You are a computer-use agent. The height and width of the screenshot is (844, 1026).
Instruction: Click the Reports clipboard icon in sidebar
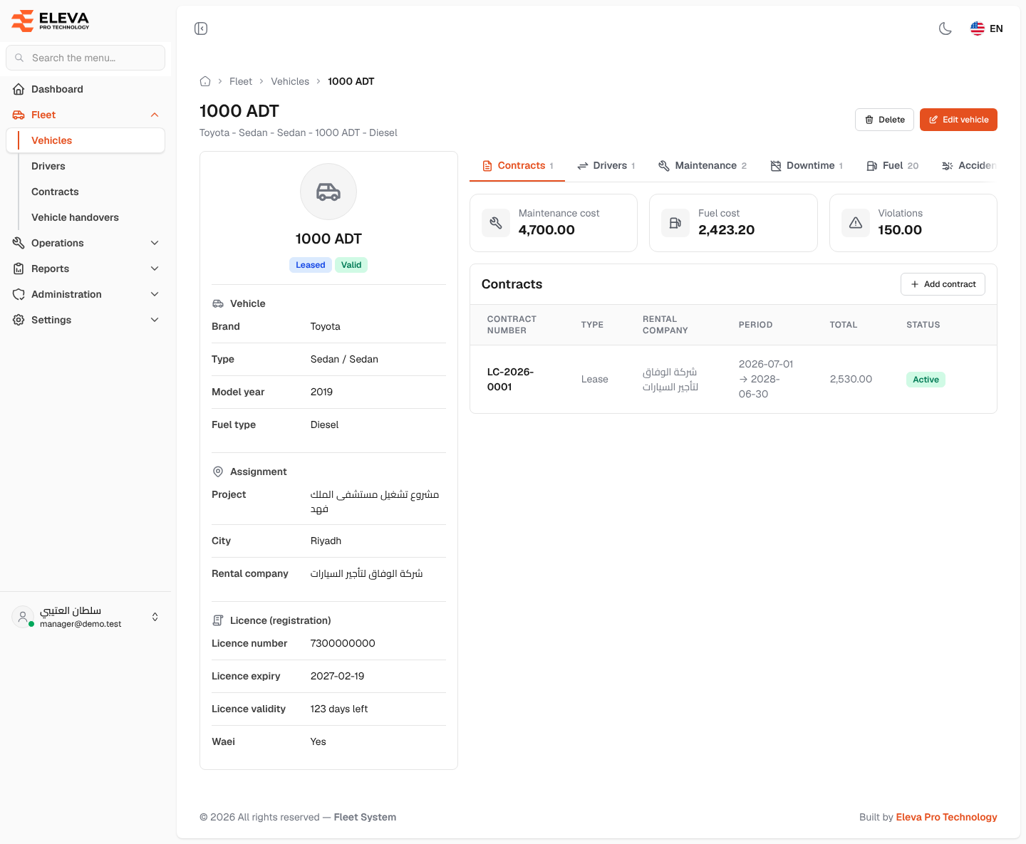point(19,269)
